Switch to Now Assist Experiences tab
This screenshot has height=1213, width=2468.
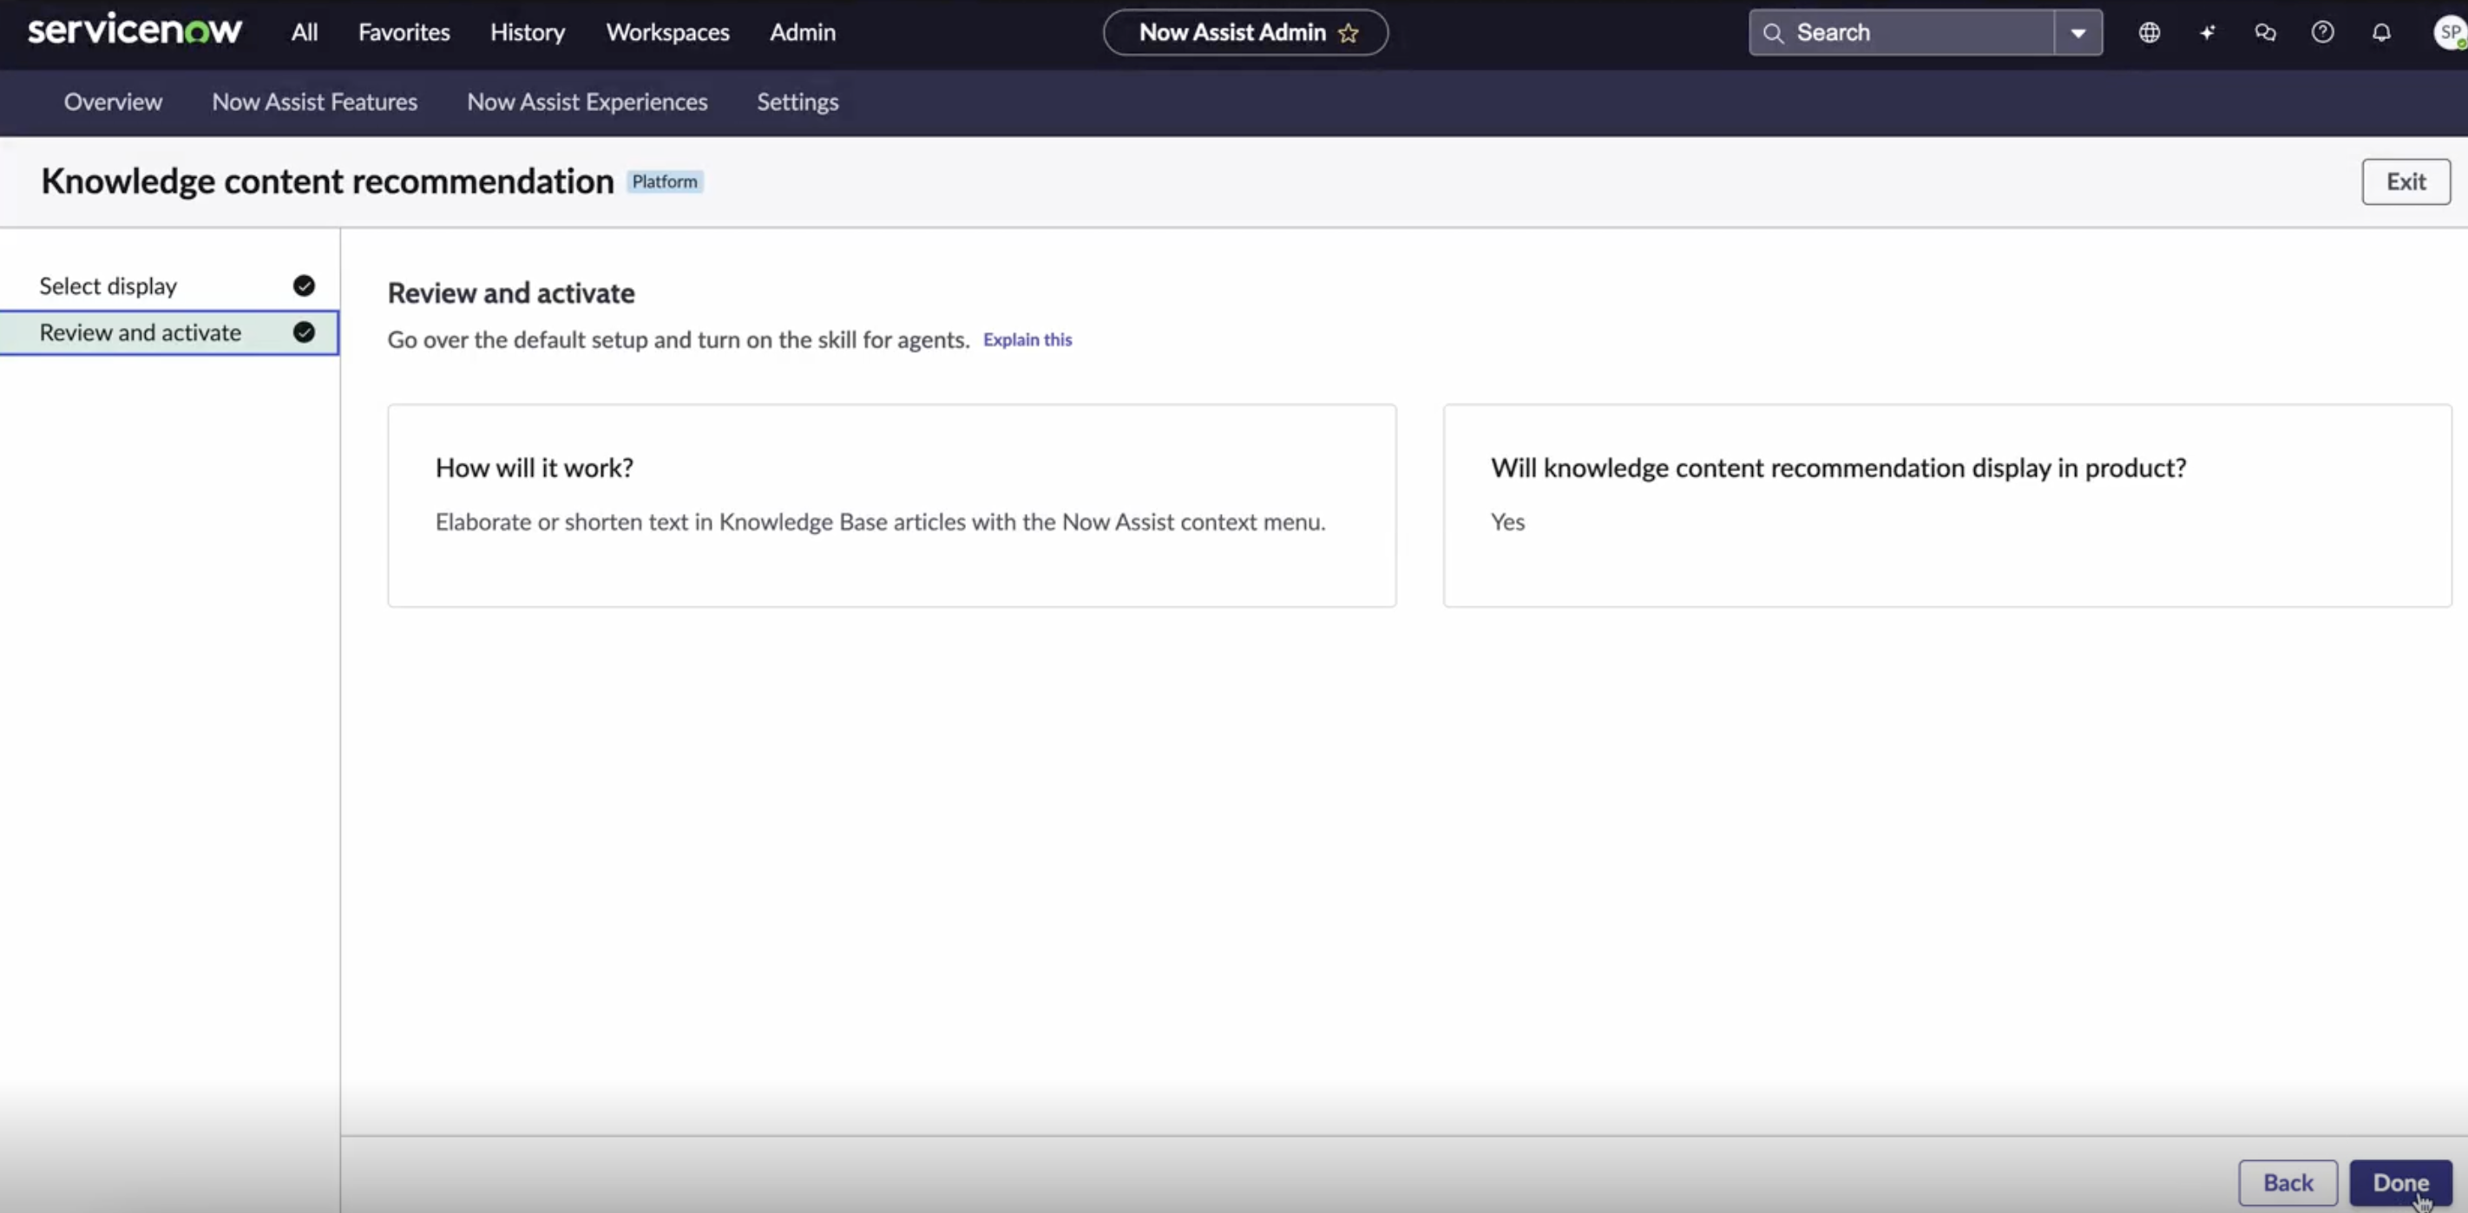pos(587,102)
